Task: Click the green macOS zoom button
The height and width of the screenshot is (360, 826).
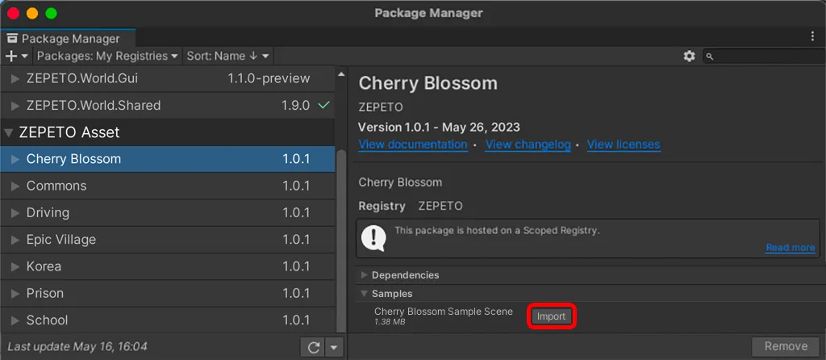Action: click(51, 14)
